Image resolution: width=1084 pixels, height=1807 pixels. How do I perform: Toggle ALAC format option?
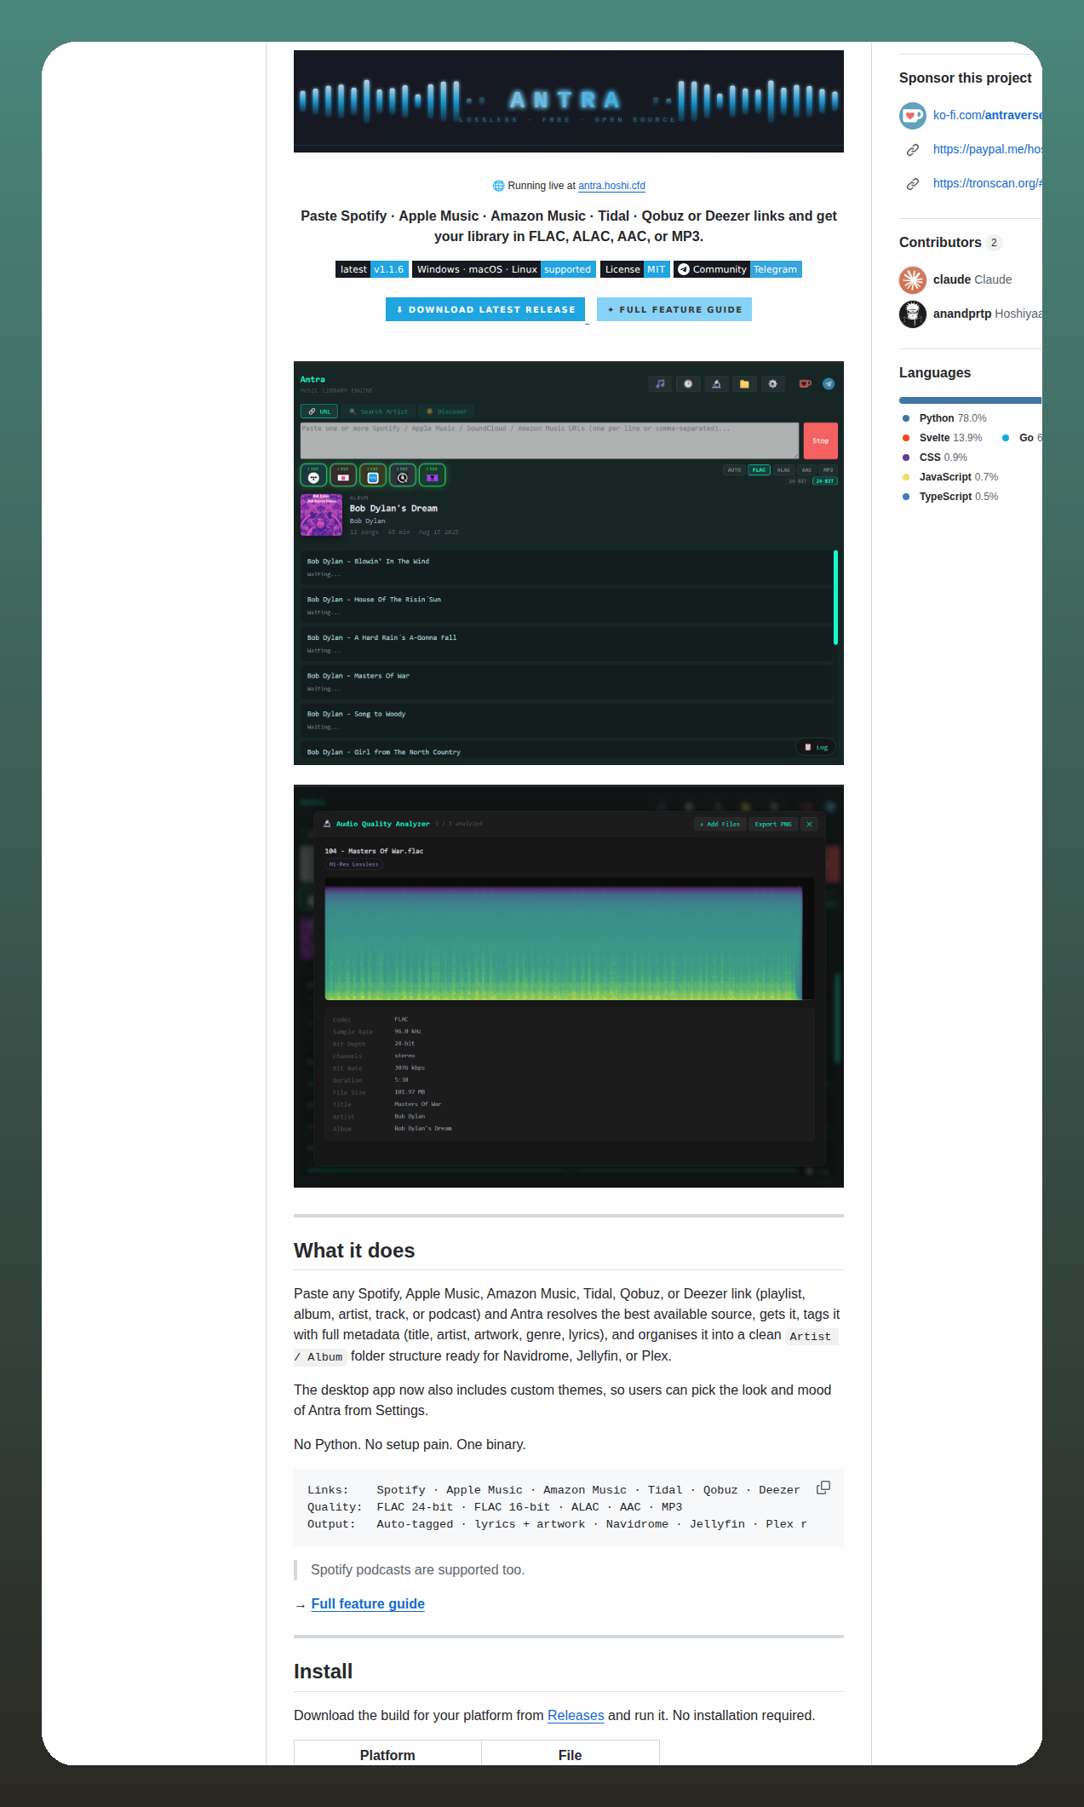(x=783, y=469)
